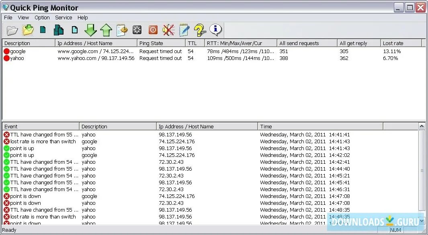This screenshot has height=235, width=428.
Task: Click the green up arrow icon
Action: click(106, 30)
